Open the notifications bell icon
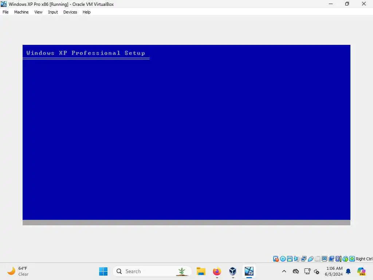The height and width of the screenshot is (280, 373). pos(348,271)
